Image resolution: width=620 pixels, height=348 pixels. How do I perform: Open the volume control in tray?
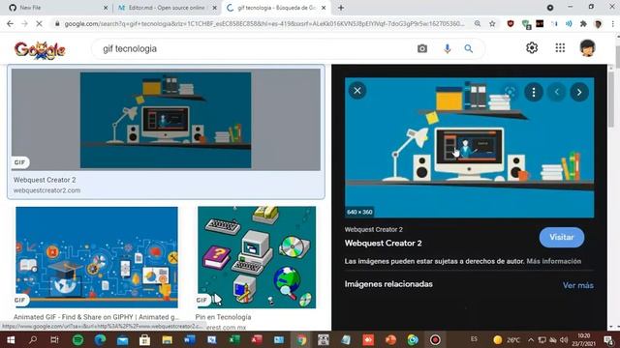(x=564, y=339)
